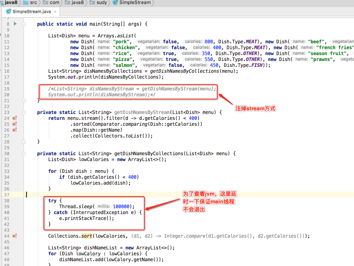Click the "pizza" string literal
The height and width of the screenshot is (266, 354).
click(x=123, y=59)
